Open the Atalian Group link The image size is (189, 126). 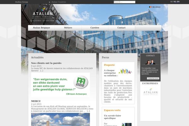(x=21, y=2)
